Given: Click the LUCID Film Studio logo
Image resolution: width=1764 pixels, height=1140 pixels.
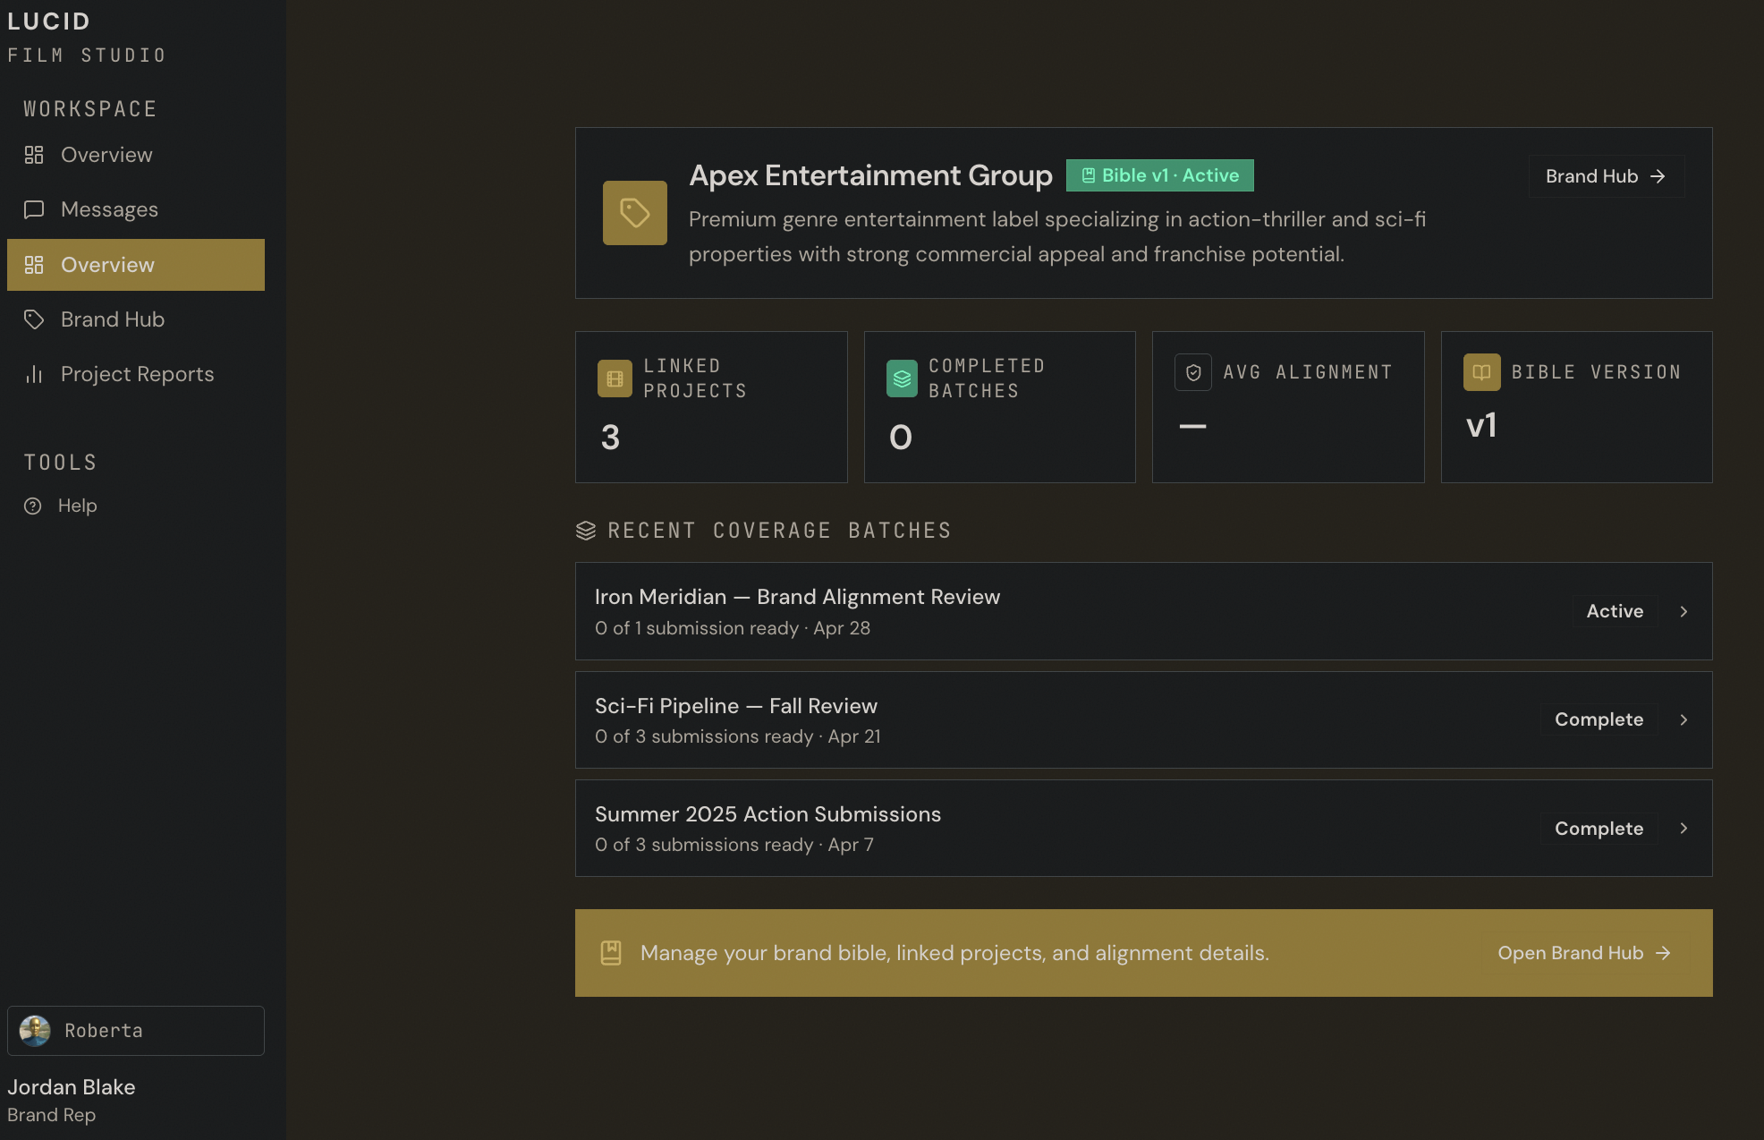Looking at the screenshot, I should [x=87, y=37].
